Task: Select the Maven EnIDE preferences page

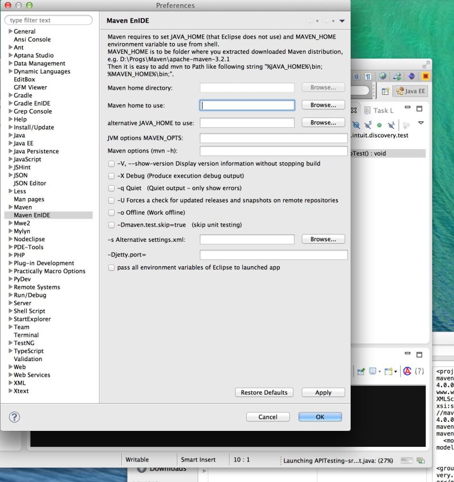Action: click(32, 215)
